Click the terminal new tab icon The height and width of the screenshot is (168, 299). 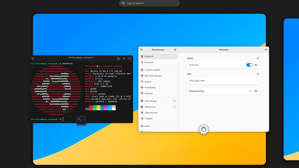[118, 58]
